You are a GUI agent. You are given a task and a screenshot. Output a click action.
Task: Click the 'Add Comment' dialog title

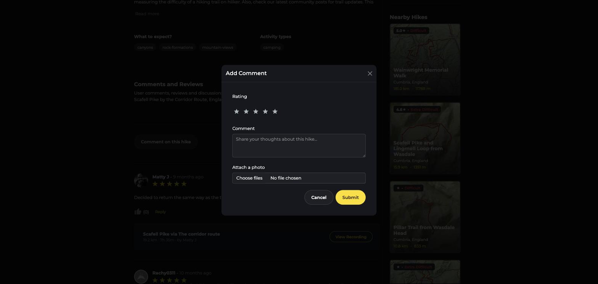click(x=246, y=73)
